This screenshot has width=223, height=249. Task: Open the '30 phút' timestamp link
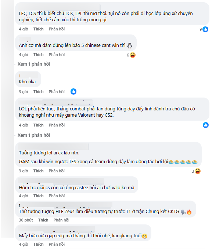pos(26,220)
